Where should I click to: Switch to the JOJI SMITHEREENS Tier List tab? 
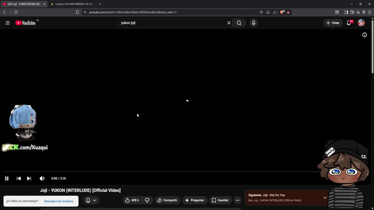(72, 4)
